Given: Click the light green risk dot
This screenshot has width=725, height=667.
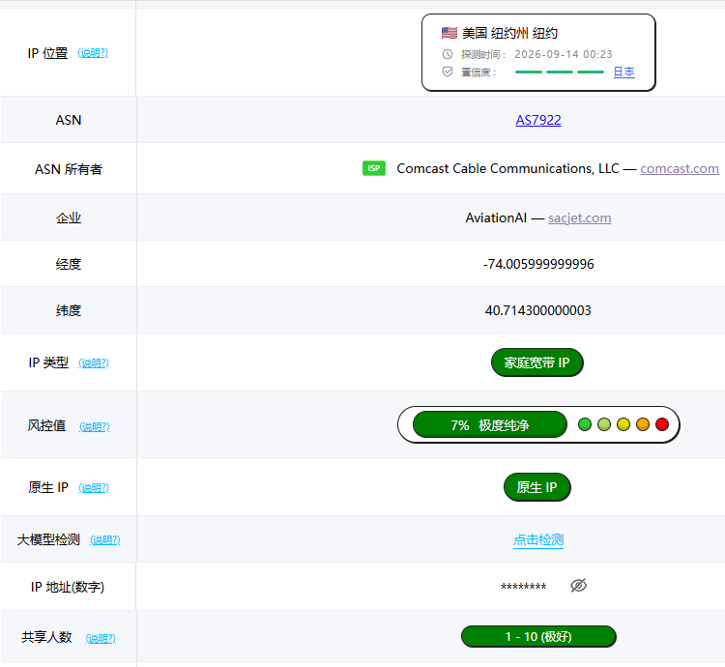Looking at the screenshot, I should [x=604, y=424].
